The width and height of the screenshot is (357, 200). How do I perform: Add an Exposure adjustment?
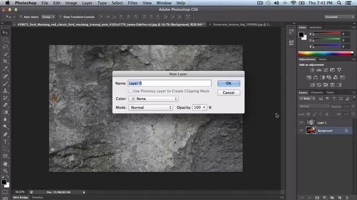point(332,70)
